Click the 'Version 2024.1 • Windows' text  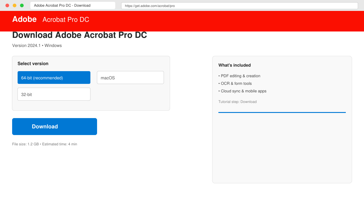(x=37, y=45)
